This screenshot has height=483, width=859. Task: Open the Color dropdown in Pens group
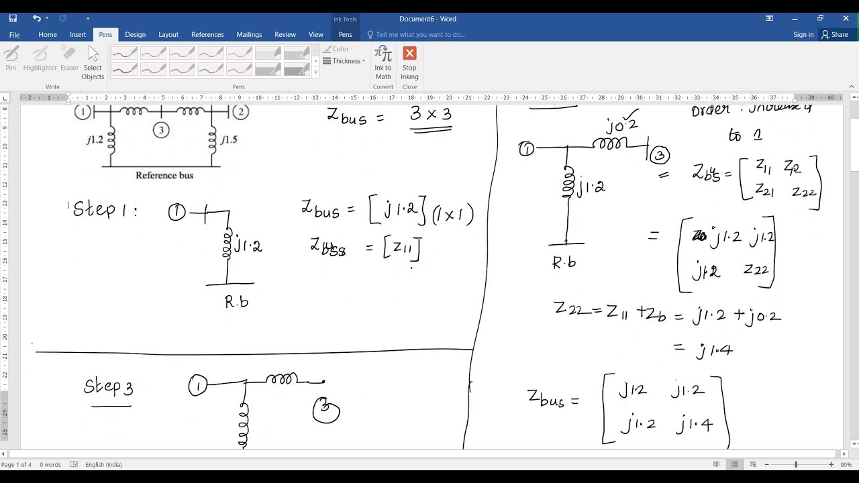338,49
